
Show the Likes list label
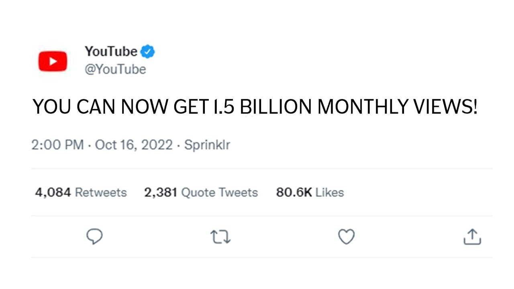[x=330, y=193]
